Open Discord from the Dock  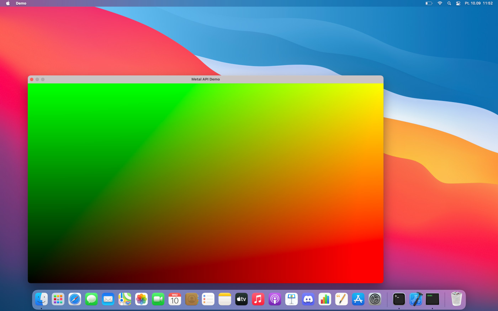coord(308,299)
